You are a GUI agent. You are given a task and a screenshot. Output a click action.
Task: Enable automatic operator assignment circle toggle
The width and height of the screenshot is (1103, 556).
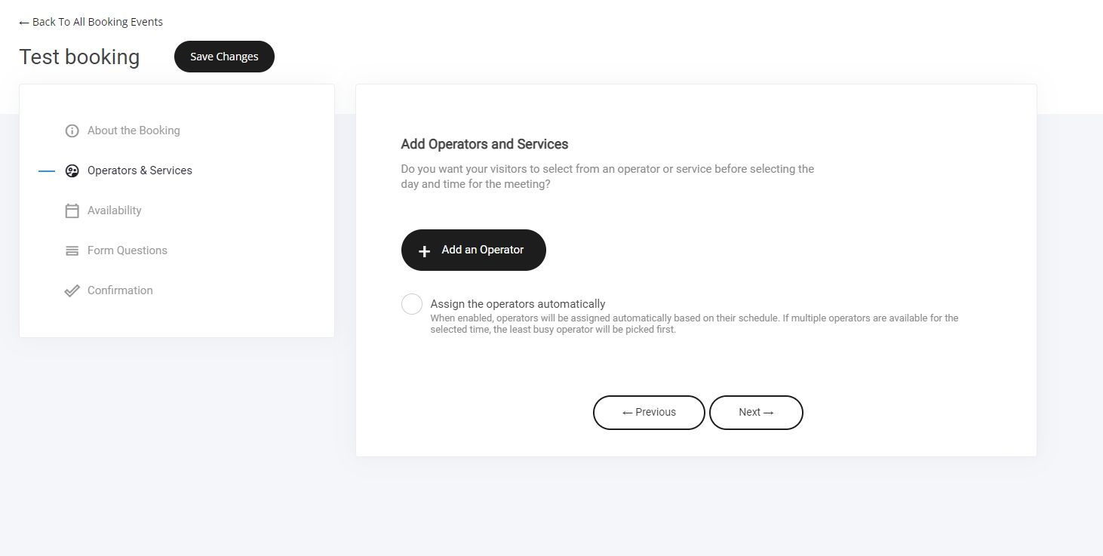point(412,304)
